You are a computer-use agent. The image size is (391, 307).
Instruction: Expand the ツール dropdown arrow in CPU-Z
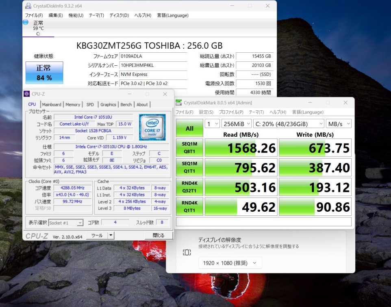(x=111, y=235)
